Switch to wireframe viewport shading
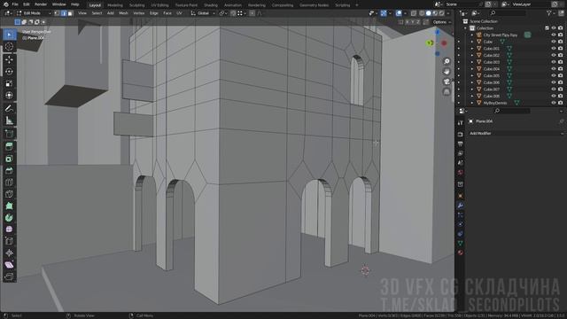 pos(422,13)
